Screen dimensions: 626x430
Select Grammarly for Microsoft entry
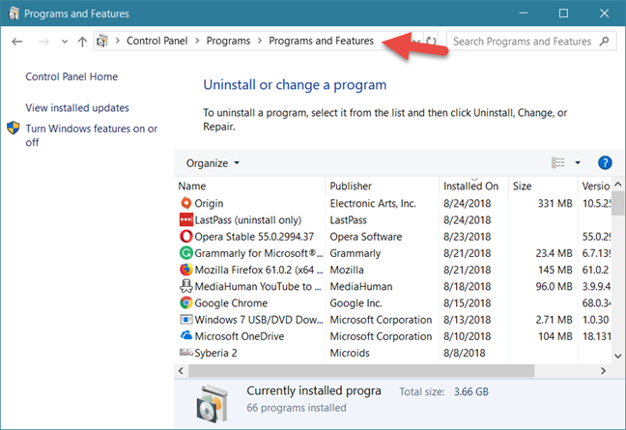coord(259,253)
